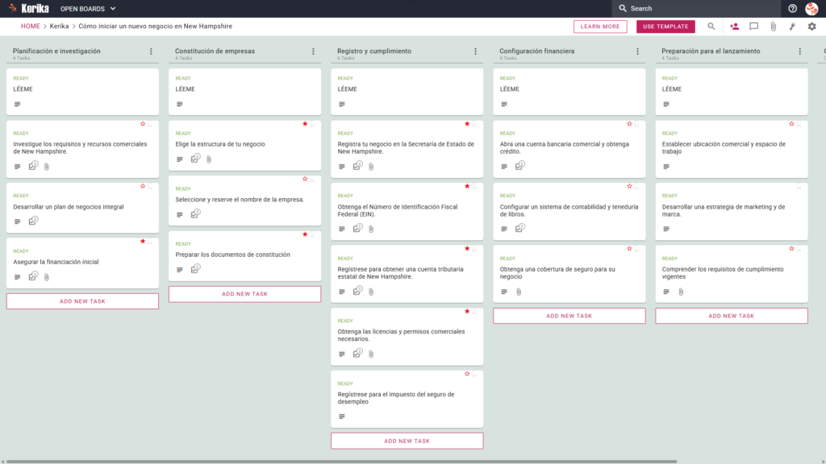This screenshot has height=464, width=826.
Task: Click the Kerika breadcrumb item
Action: click(x=59, y=27)
